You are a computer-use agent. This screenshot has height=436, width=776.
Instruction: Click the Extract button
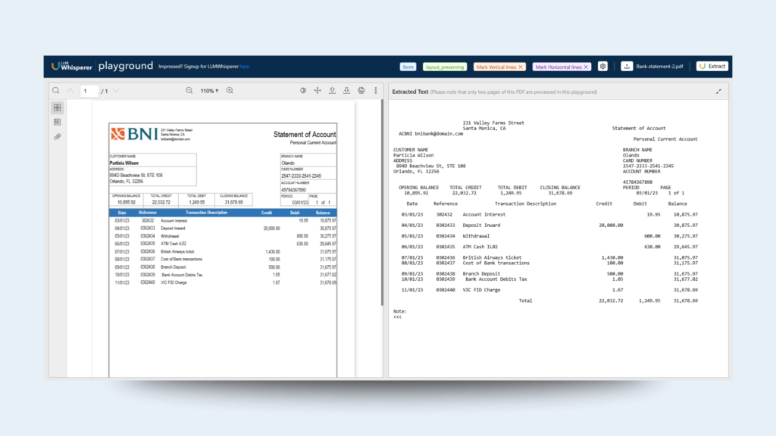click(712, 67)
